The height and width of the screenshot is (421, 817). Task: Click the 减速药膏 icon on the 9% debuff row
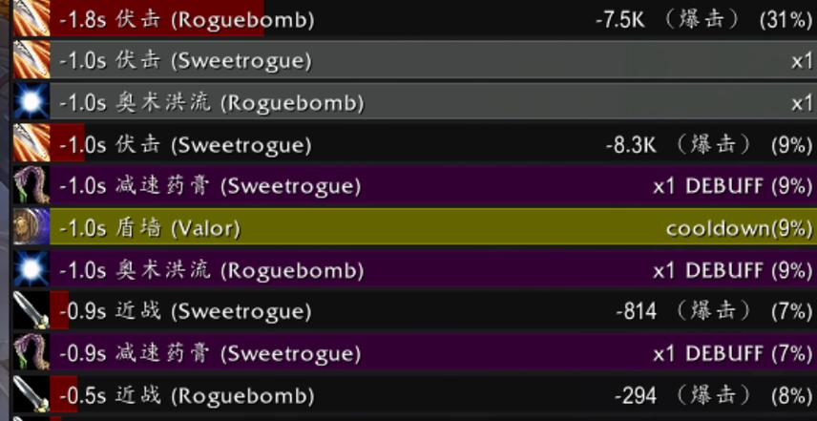tap(31, 185)
